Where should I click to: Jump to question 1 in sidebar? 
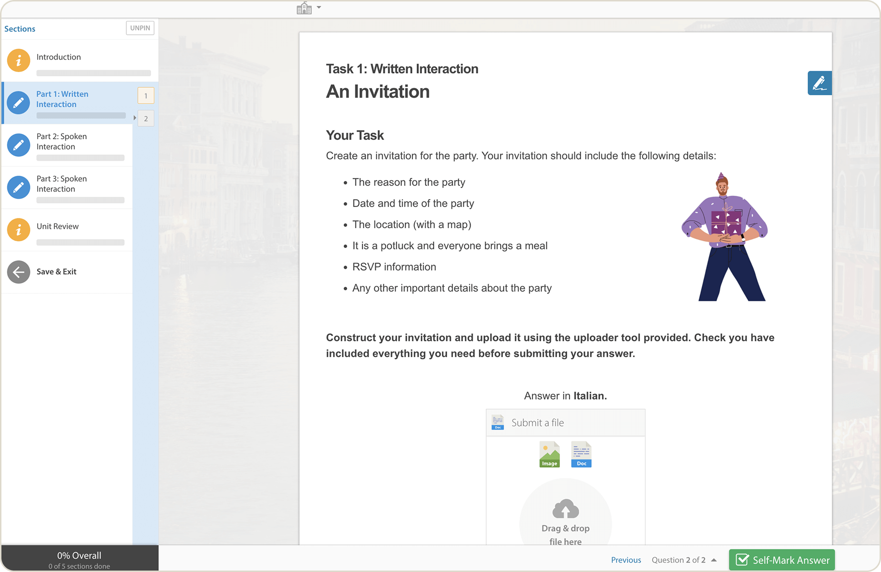146,96
